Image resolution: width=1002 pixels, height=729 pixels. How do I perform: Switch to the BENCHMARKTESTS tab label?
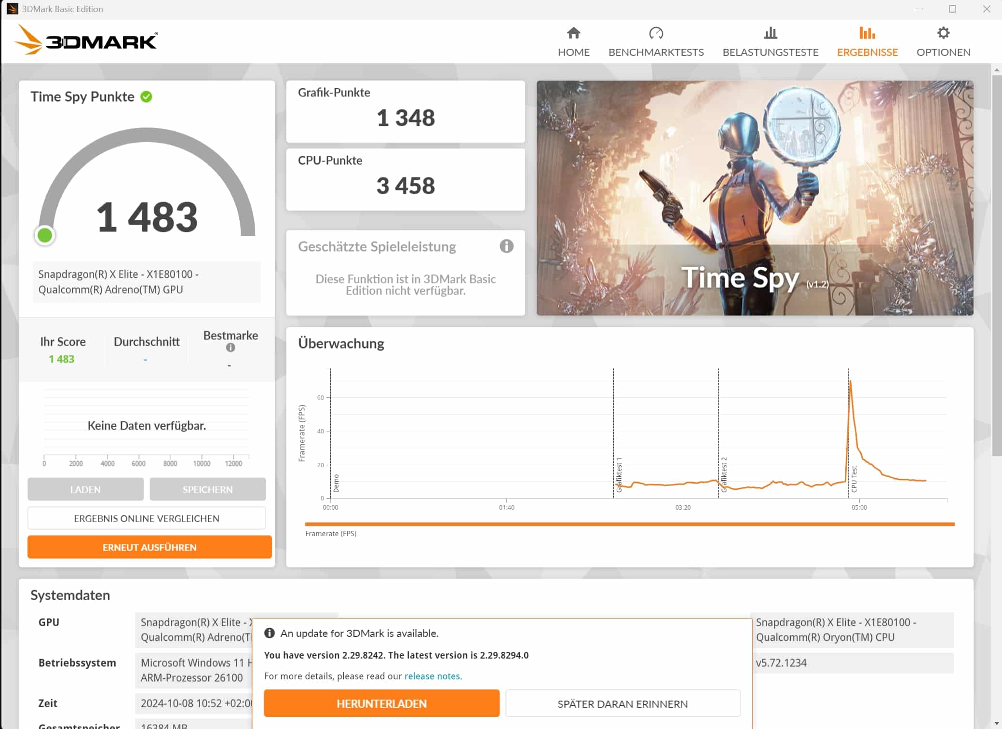click(656, 52)
